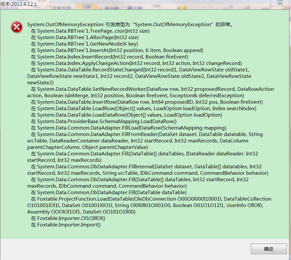Click the 确定 button

[269, 249]
